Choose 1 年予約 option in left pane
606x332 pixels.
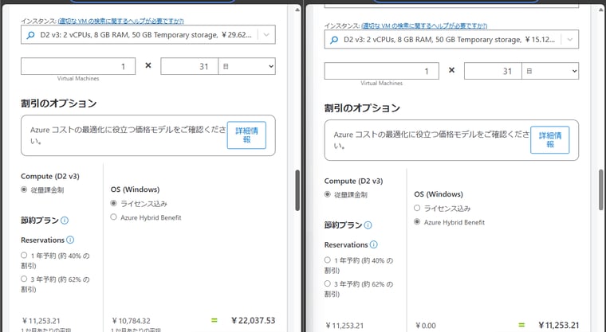coord(24,256)
